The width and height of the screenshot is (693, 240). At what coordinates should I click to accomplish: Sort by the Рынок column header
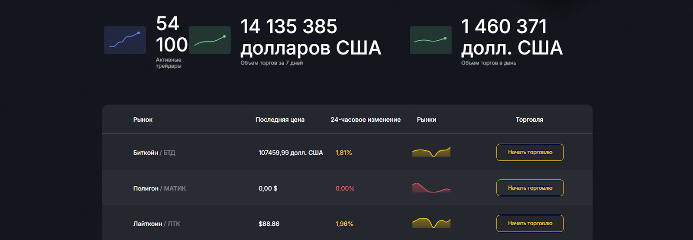(x=143, y=120)
